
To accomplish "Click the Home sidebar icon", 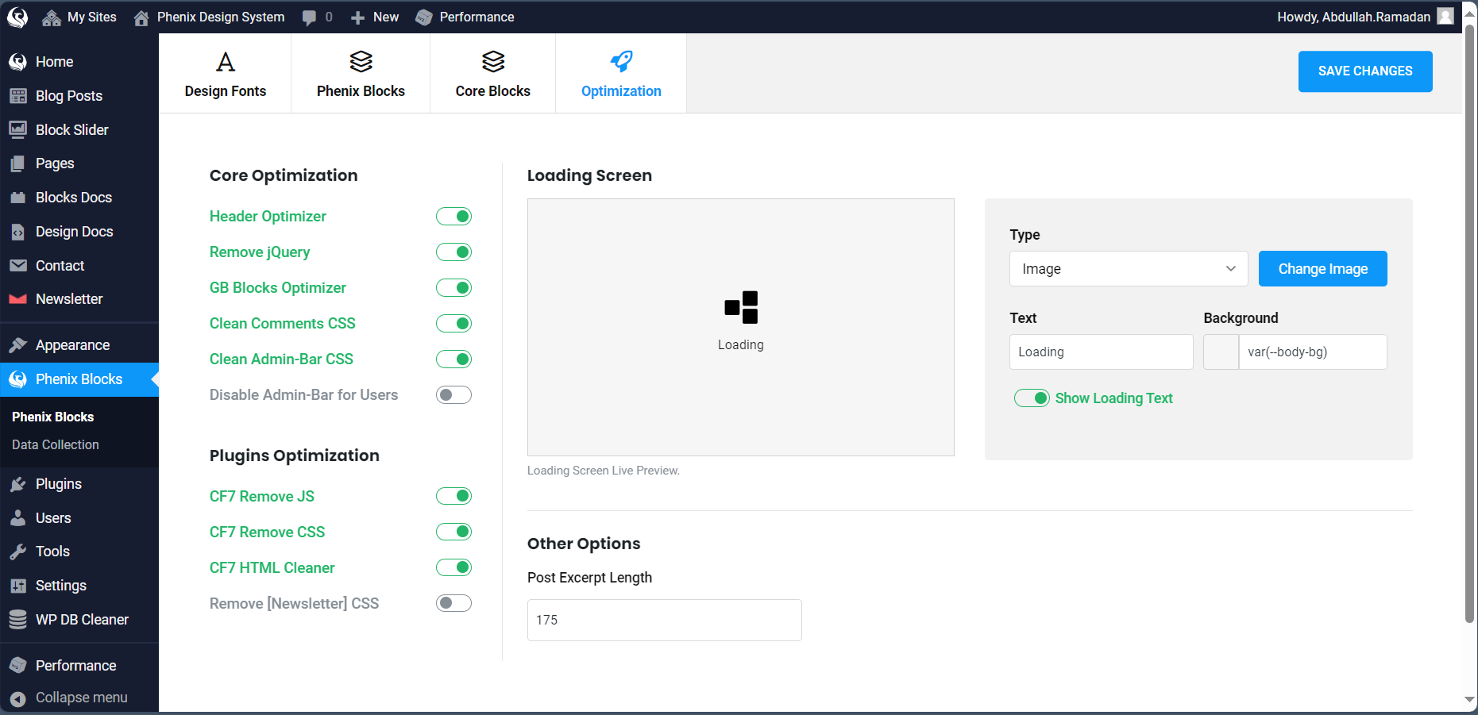I will (17, 62).
